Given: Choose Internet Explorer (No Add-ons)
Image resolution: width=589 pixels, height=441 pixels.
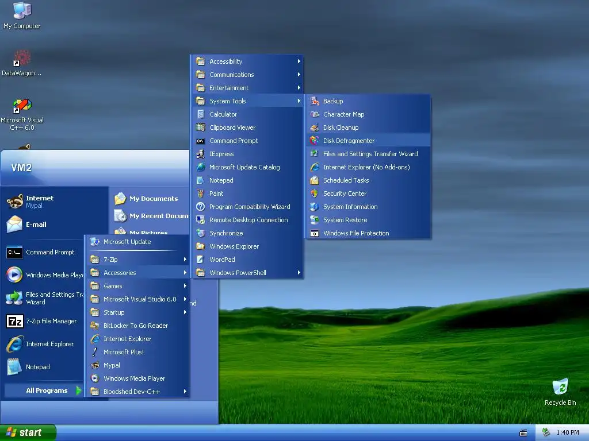Looking at the screenshot, I should pyautogui.click(x=368, y=167).
